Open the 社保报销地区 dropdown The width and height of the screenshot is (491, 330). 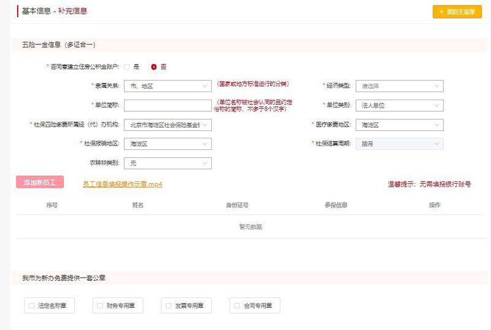168,144
